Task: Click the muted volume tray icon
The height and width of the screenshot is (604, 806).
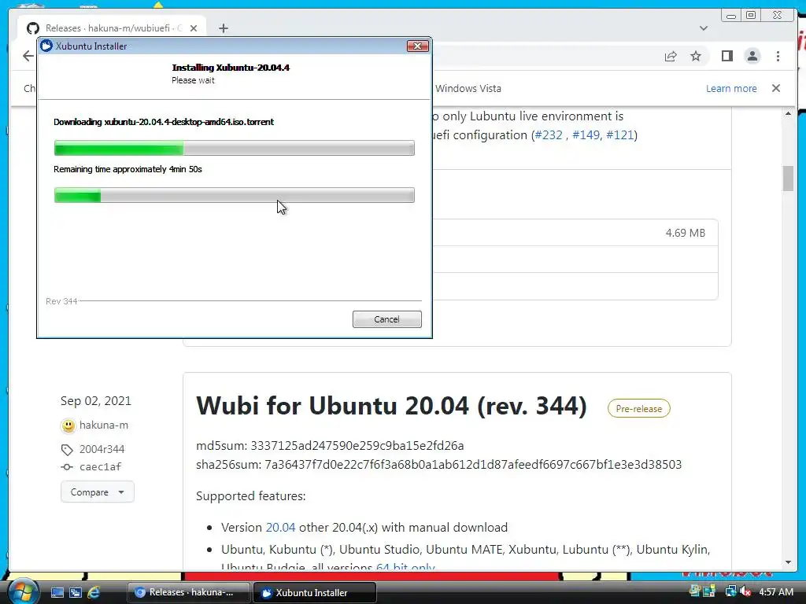Action: [745, 592]
